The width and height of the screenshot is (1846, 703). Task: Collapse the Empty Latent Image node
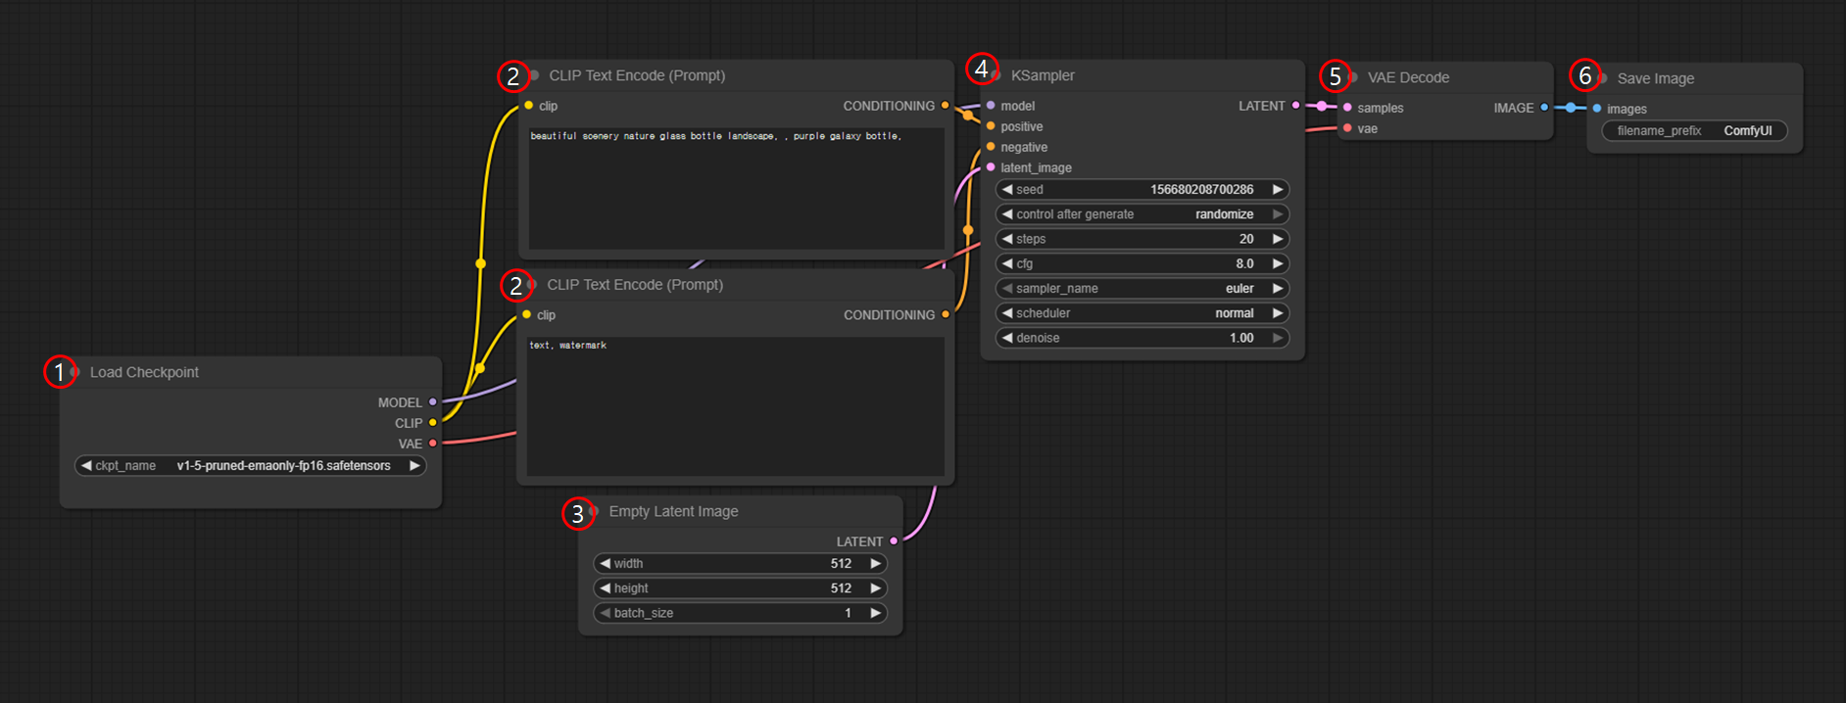pyautogui.click(x=594, y=511)
